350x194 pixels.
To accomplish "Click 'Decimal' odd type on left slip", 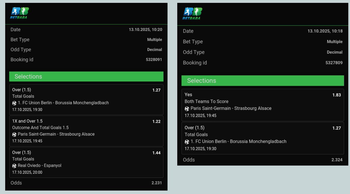I will (x=155, y=50).
